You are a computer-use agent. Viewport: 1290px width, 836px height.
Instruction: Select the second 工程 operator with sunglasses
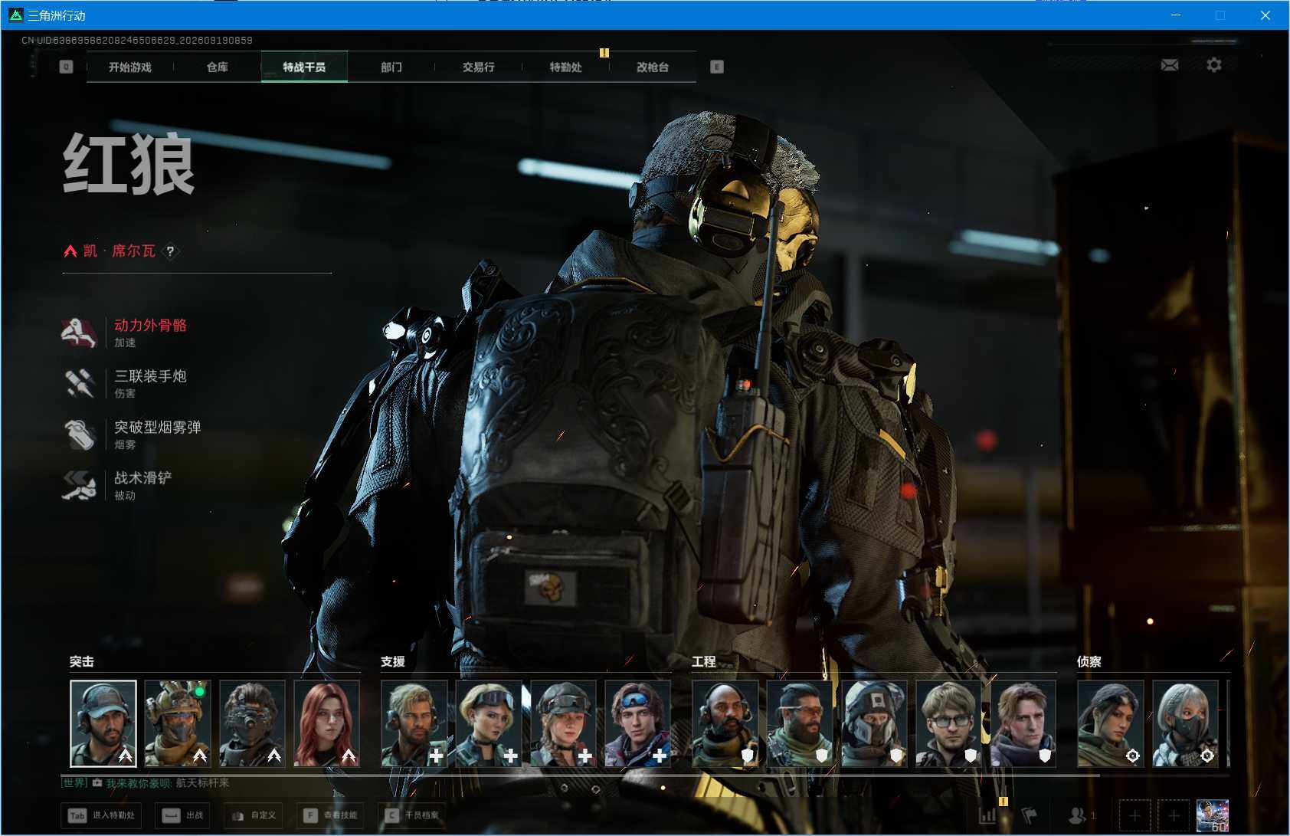(x=800, y=723)
